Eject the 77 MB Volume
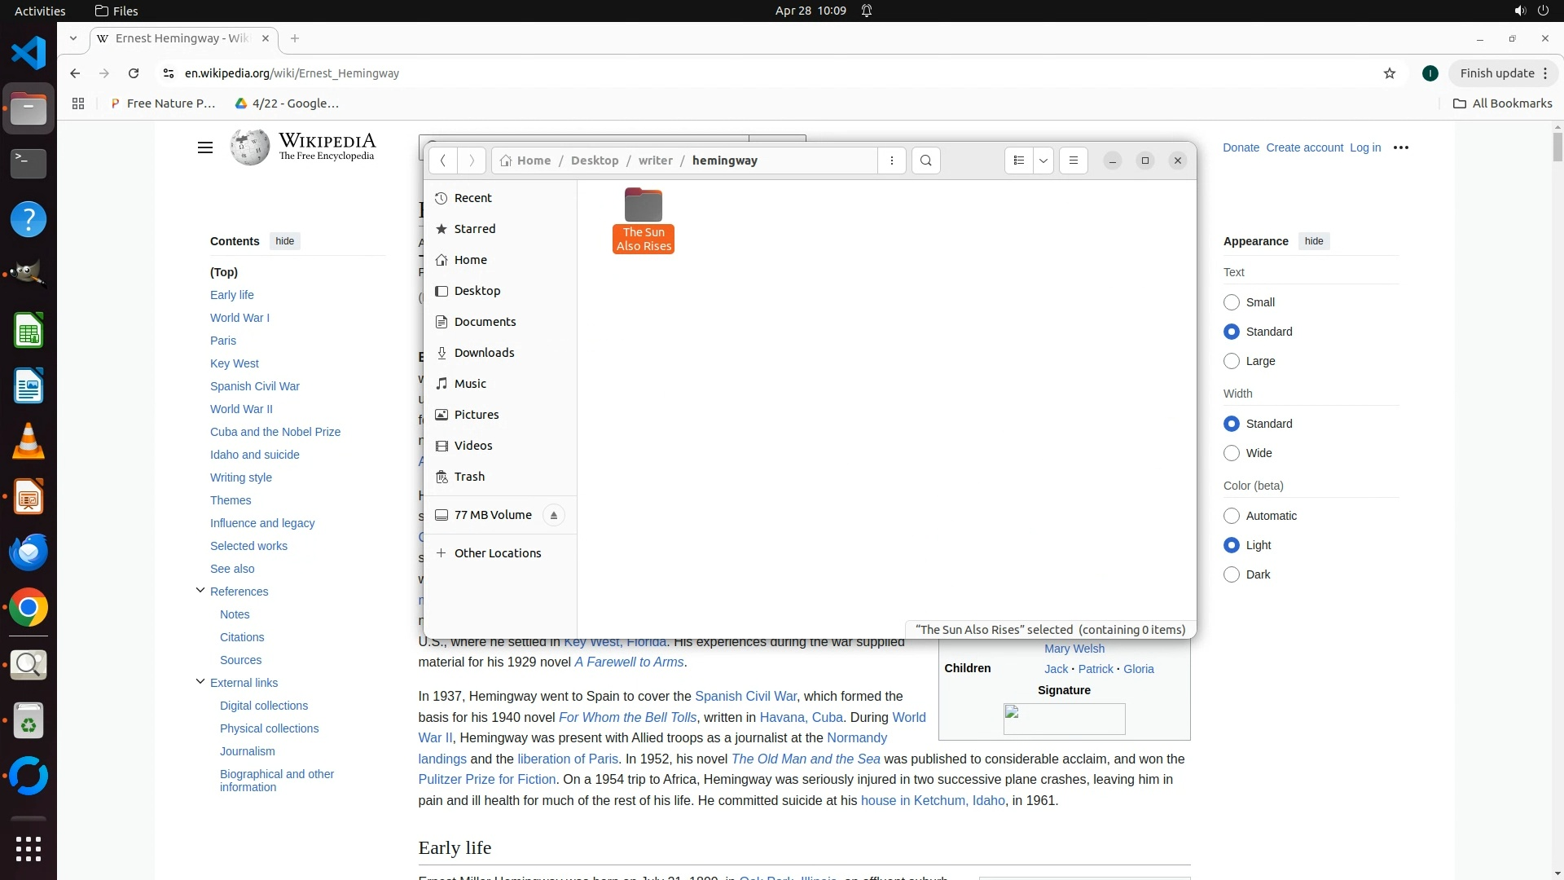This screenshot has width=1564, height=880. [x=553, y=515]
